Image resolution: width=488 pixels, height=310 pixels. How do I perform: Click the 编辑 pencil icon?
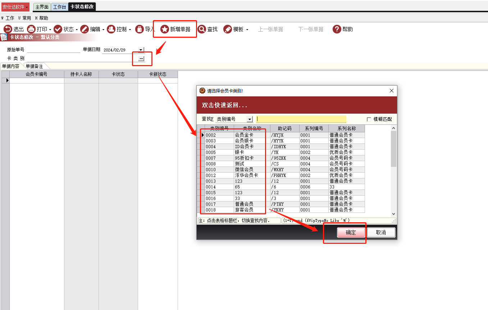pyautogui.click(x=85, y=29)
